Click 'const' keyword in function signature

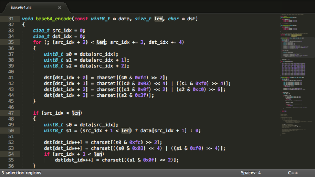(81, 19)
